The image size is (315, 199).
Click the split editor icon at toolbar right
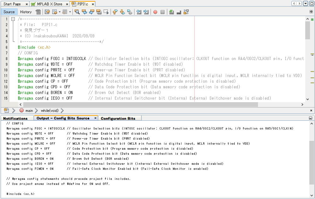[311, 12]
